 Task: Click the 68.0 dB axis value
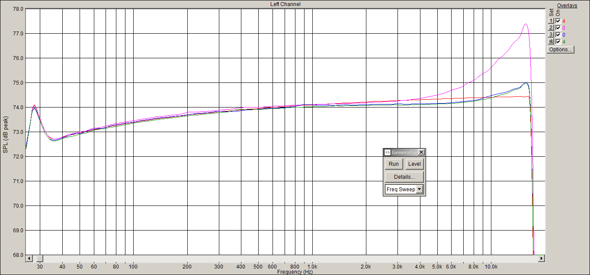(x=18, y=255)
